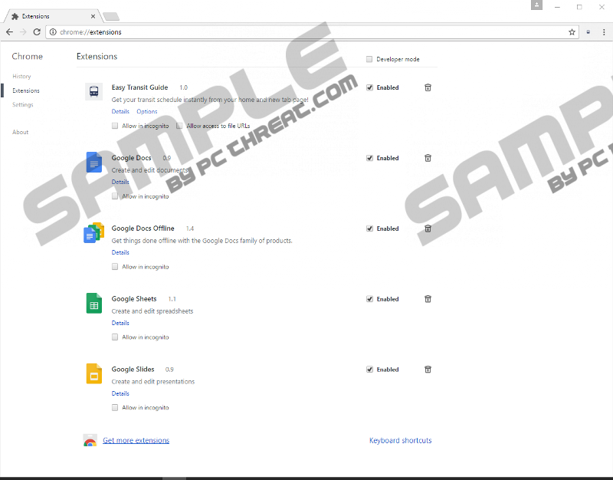Reload the page with the refresh icon
The height and width of the screenshot is (480, 613).
point(37,32)
